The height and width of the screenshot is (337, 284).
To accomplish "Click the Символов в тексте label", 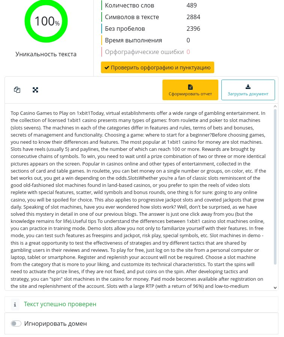I will (x=132, y=17).
